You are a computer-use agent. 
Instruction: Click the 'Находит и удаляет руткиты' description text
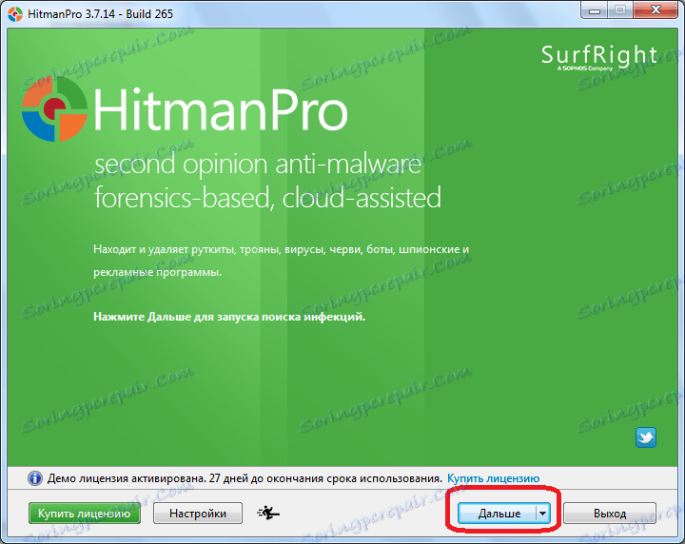281,261
